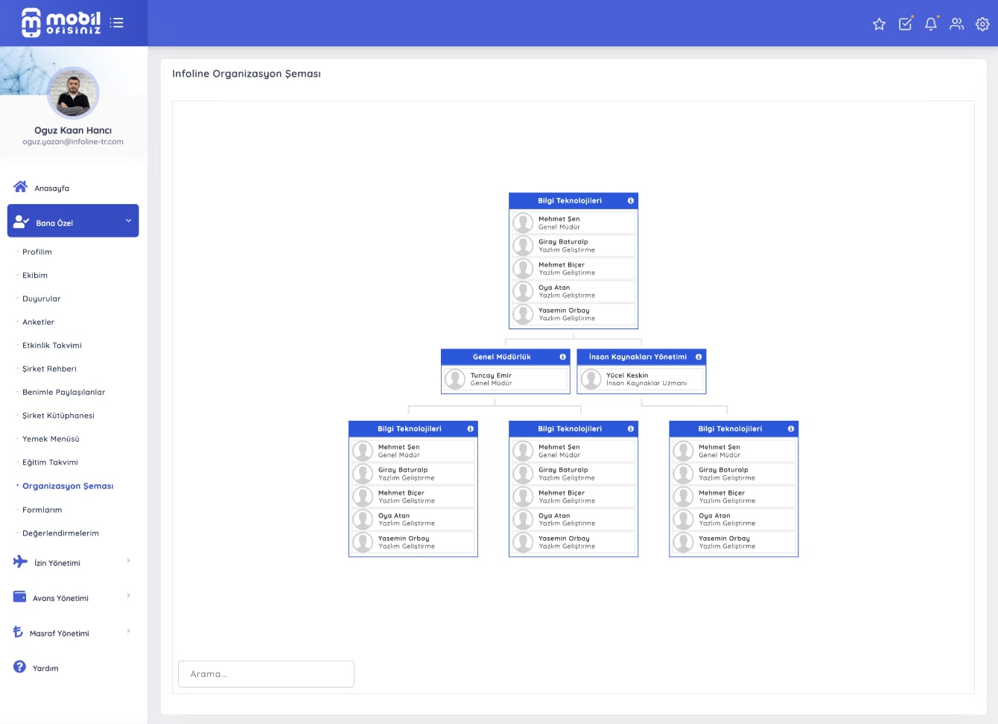998x724 pixels.
Task: Collapse the Bana Özel menu chevron
Action: coord(128,220)
